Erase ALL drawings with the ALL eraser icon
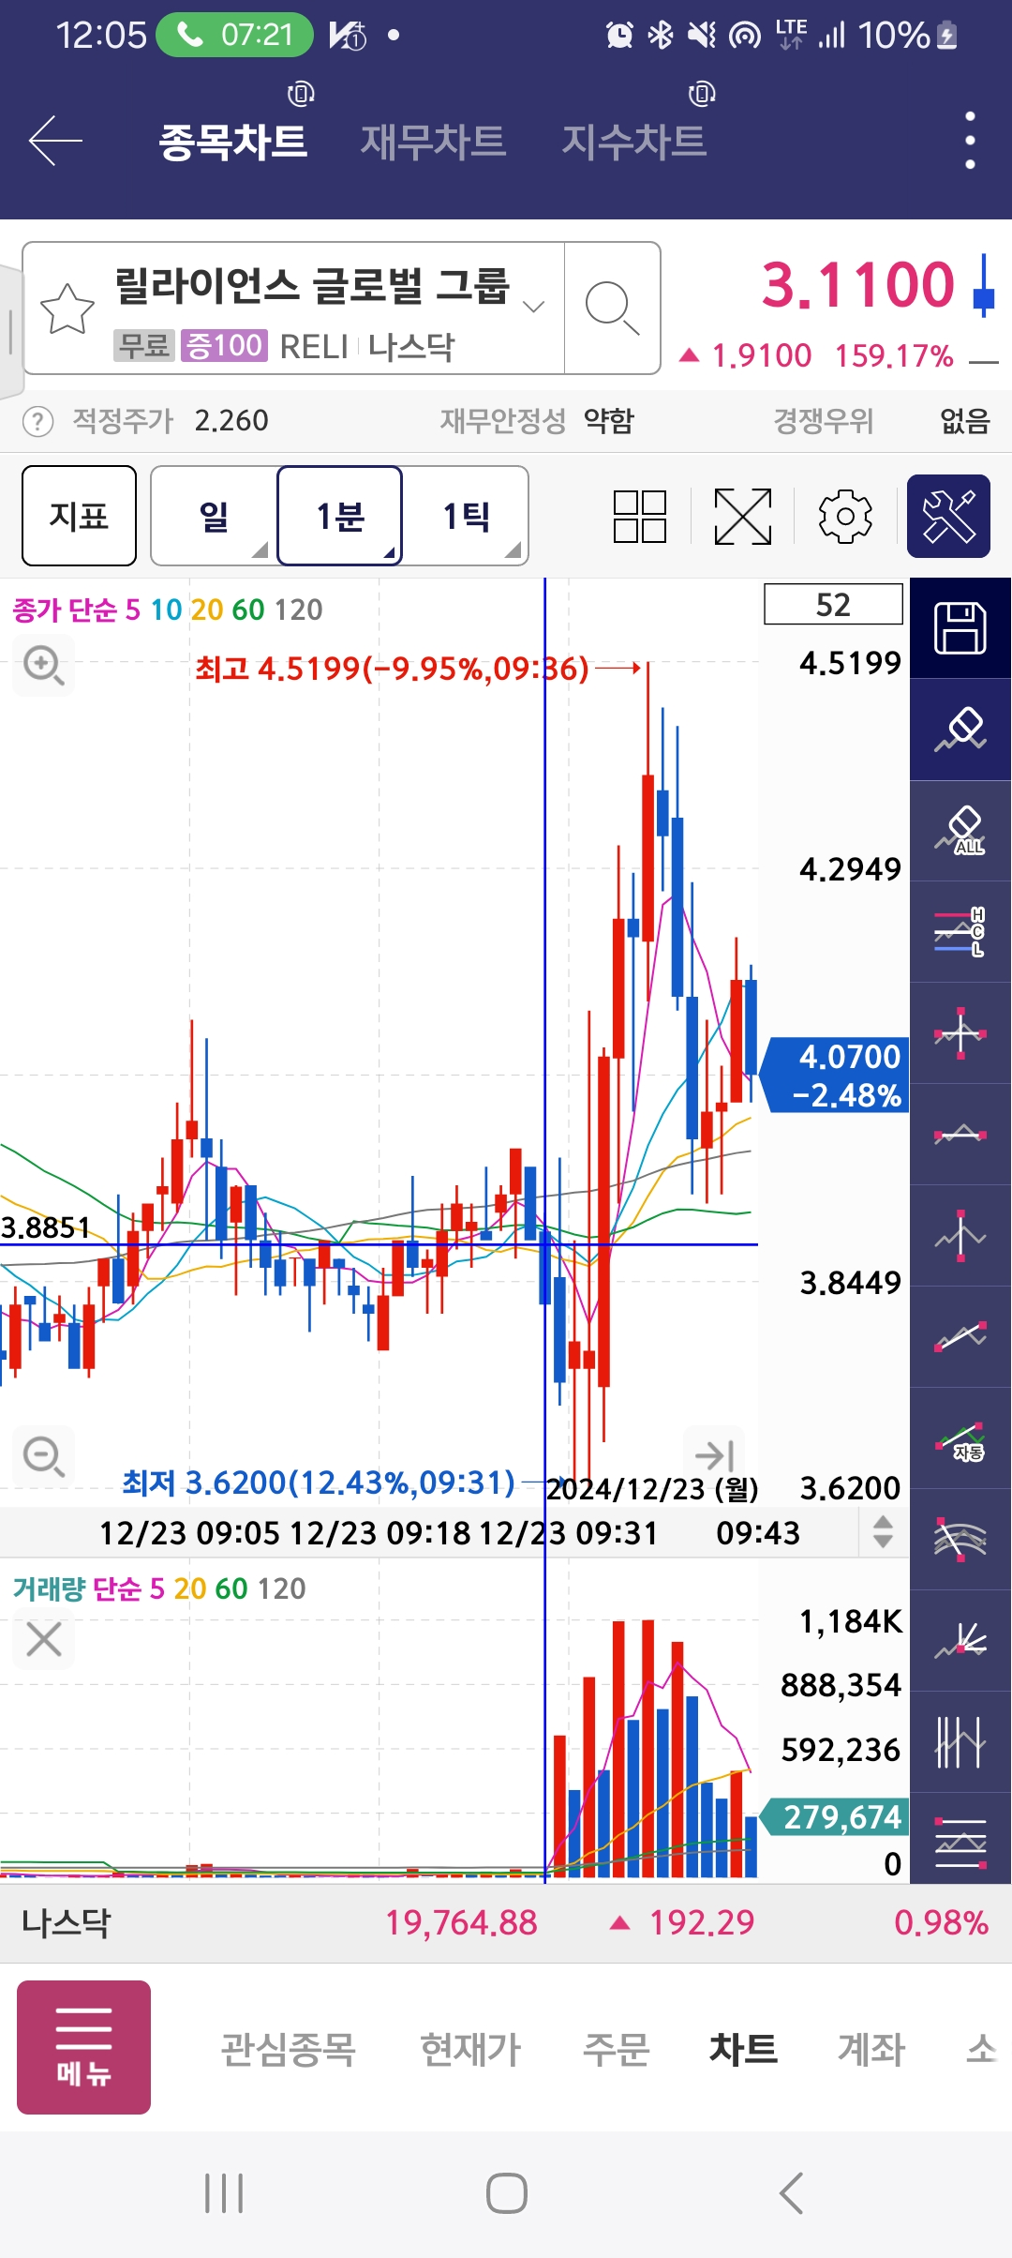The image size is (1012, 2258). pos(960,831)
